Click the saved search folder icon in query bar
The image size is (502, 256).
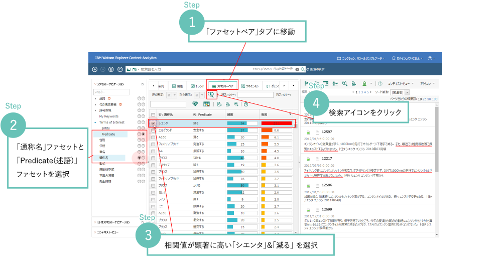pos(135,69)
